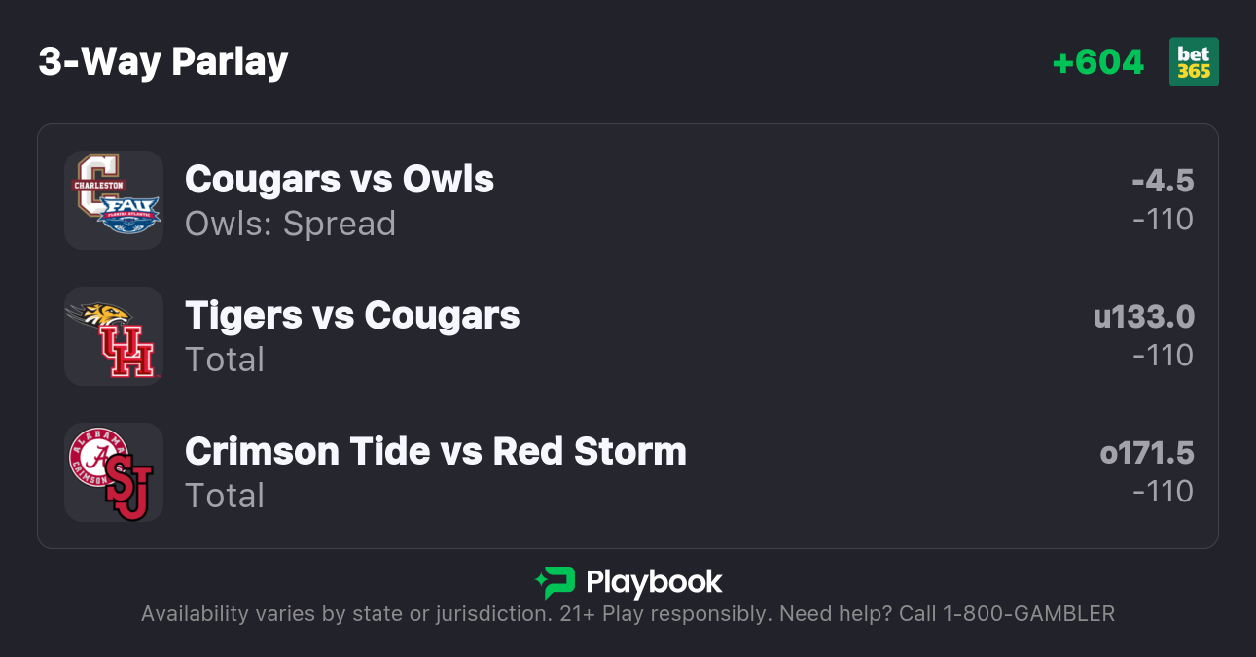Image resolution: width=1256 pixels, height=657 pixels.
Task: Click the Houston UH logo
Action: click(127, 351)
